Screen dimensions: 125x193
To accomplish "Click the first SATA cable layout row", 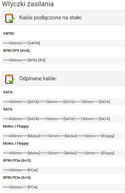I will pyautogui.click(x=63, y=102).
